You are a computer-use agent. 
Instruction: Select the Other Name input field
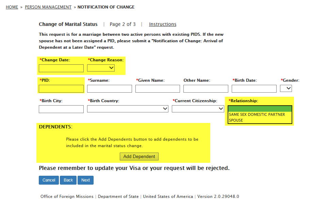pyautogui.click(x=206, y=89)
